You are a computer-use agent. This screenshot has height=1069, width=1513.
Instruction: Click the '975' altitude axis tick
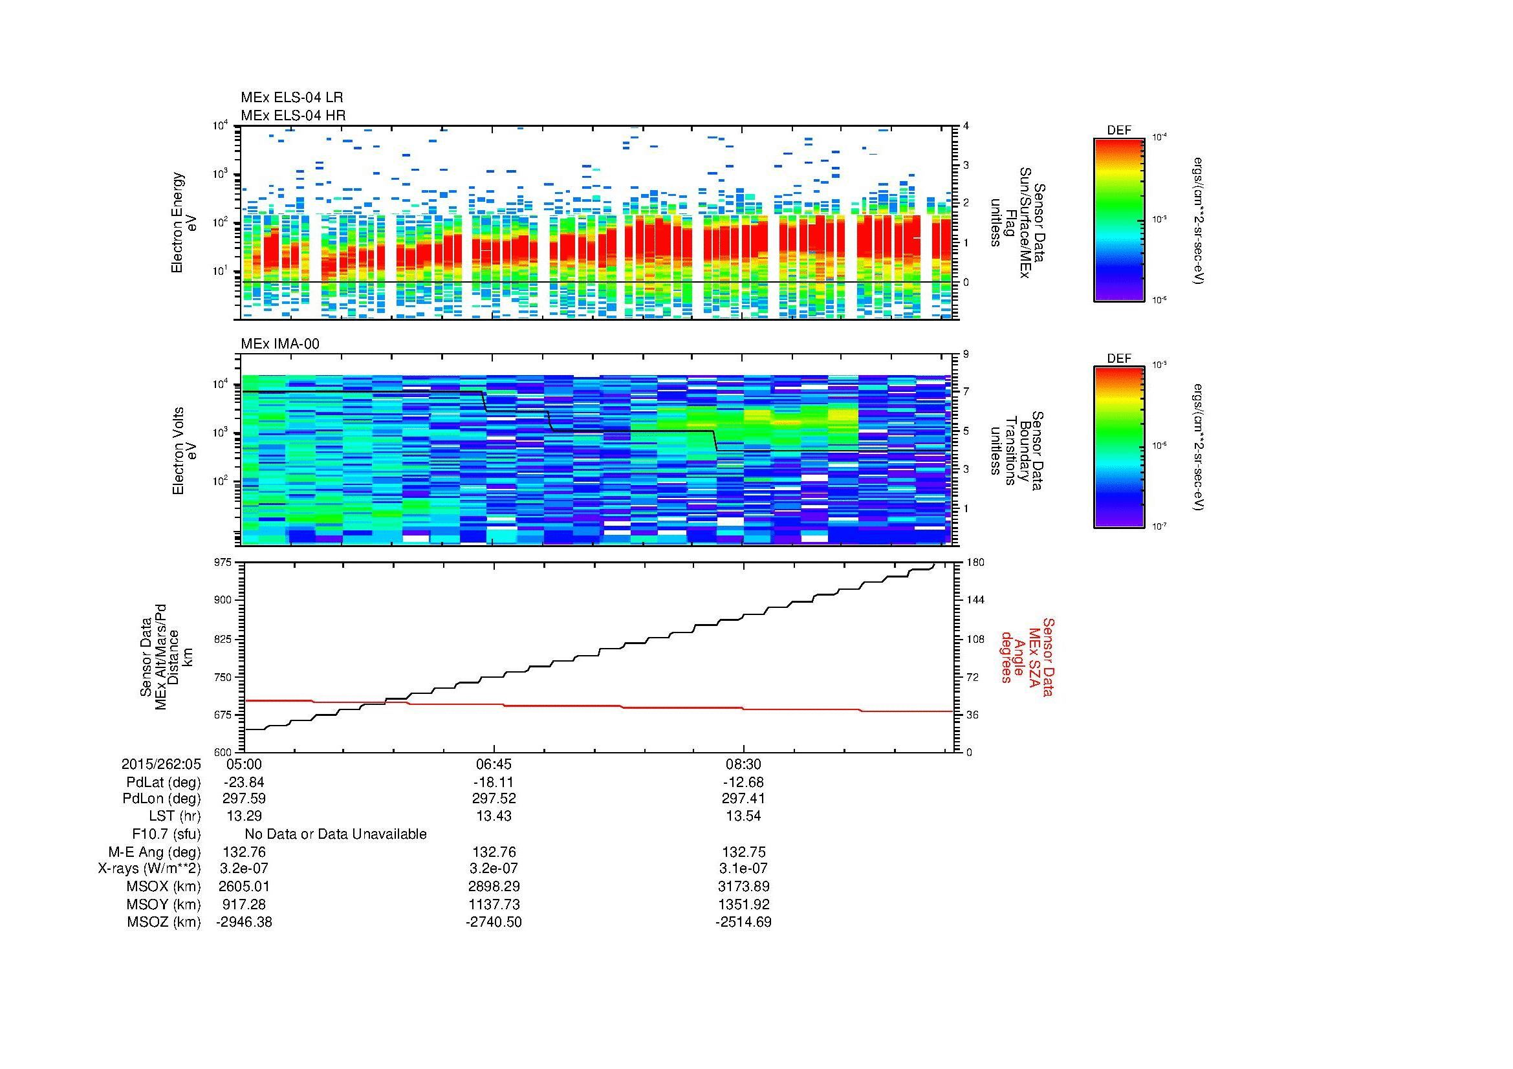tap(223, 562)
